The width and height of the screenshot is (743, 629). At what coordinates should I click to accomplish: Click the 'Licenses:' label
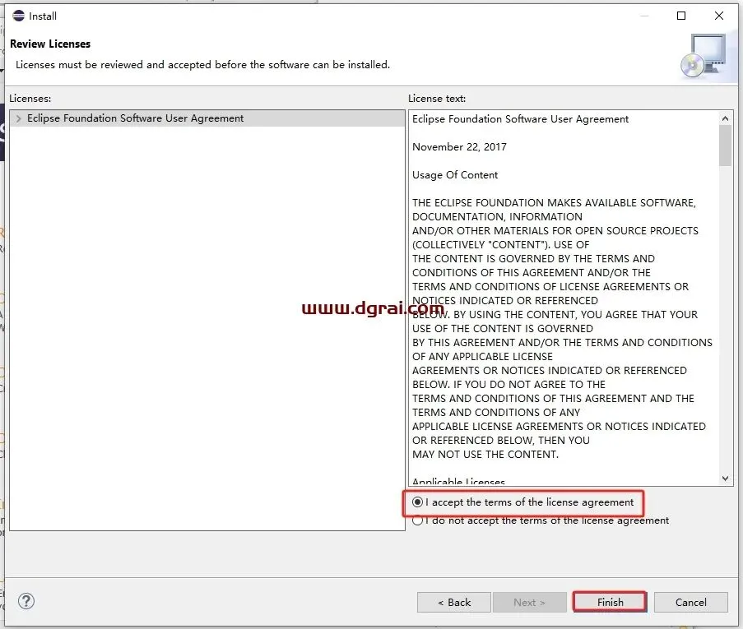click(30, 99)
